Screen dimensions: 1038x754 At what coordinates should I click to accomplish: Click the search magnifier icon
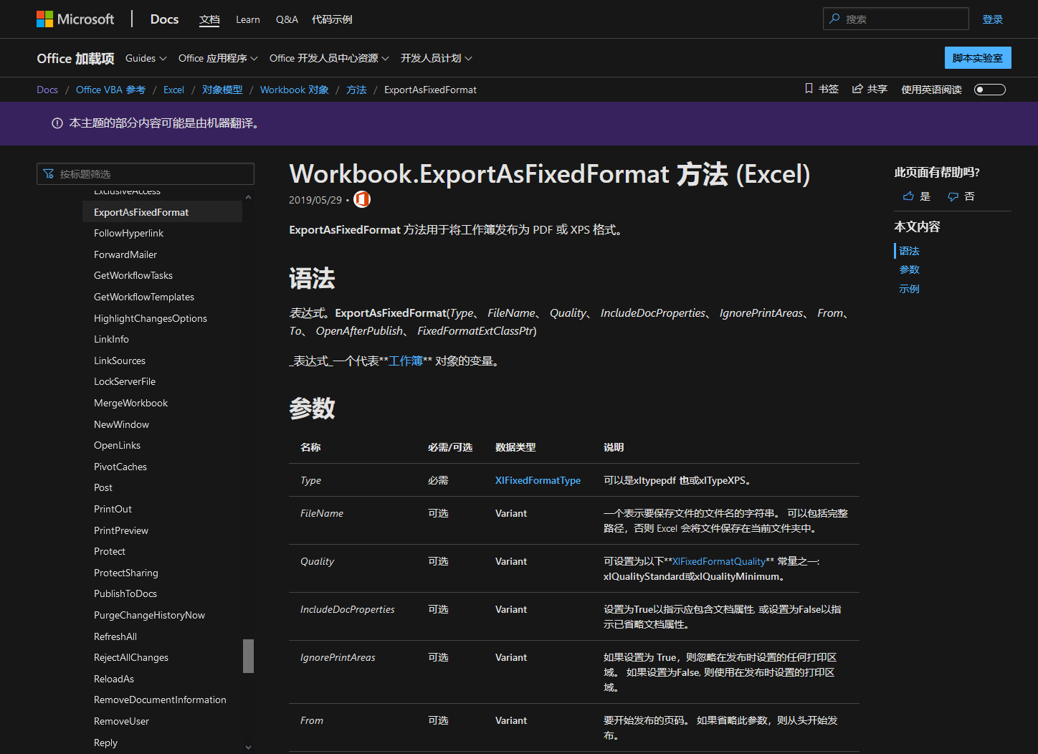(x=834, y=19)
